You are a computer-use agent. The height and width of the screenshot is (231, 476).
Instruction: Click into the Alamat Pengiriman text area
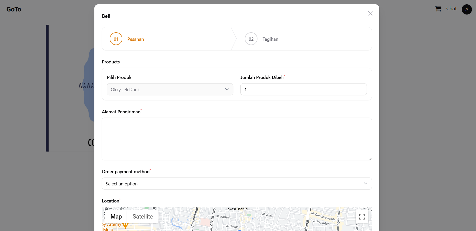tap(237, 139)
